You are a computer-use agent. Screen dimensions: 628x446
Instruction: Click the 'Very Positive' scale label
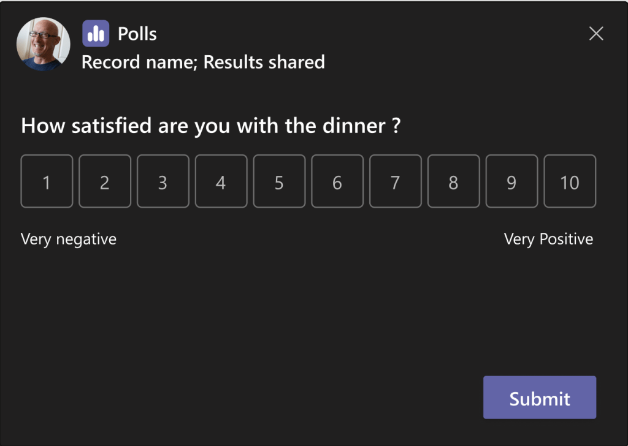(548, 239)
